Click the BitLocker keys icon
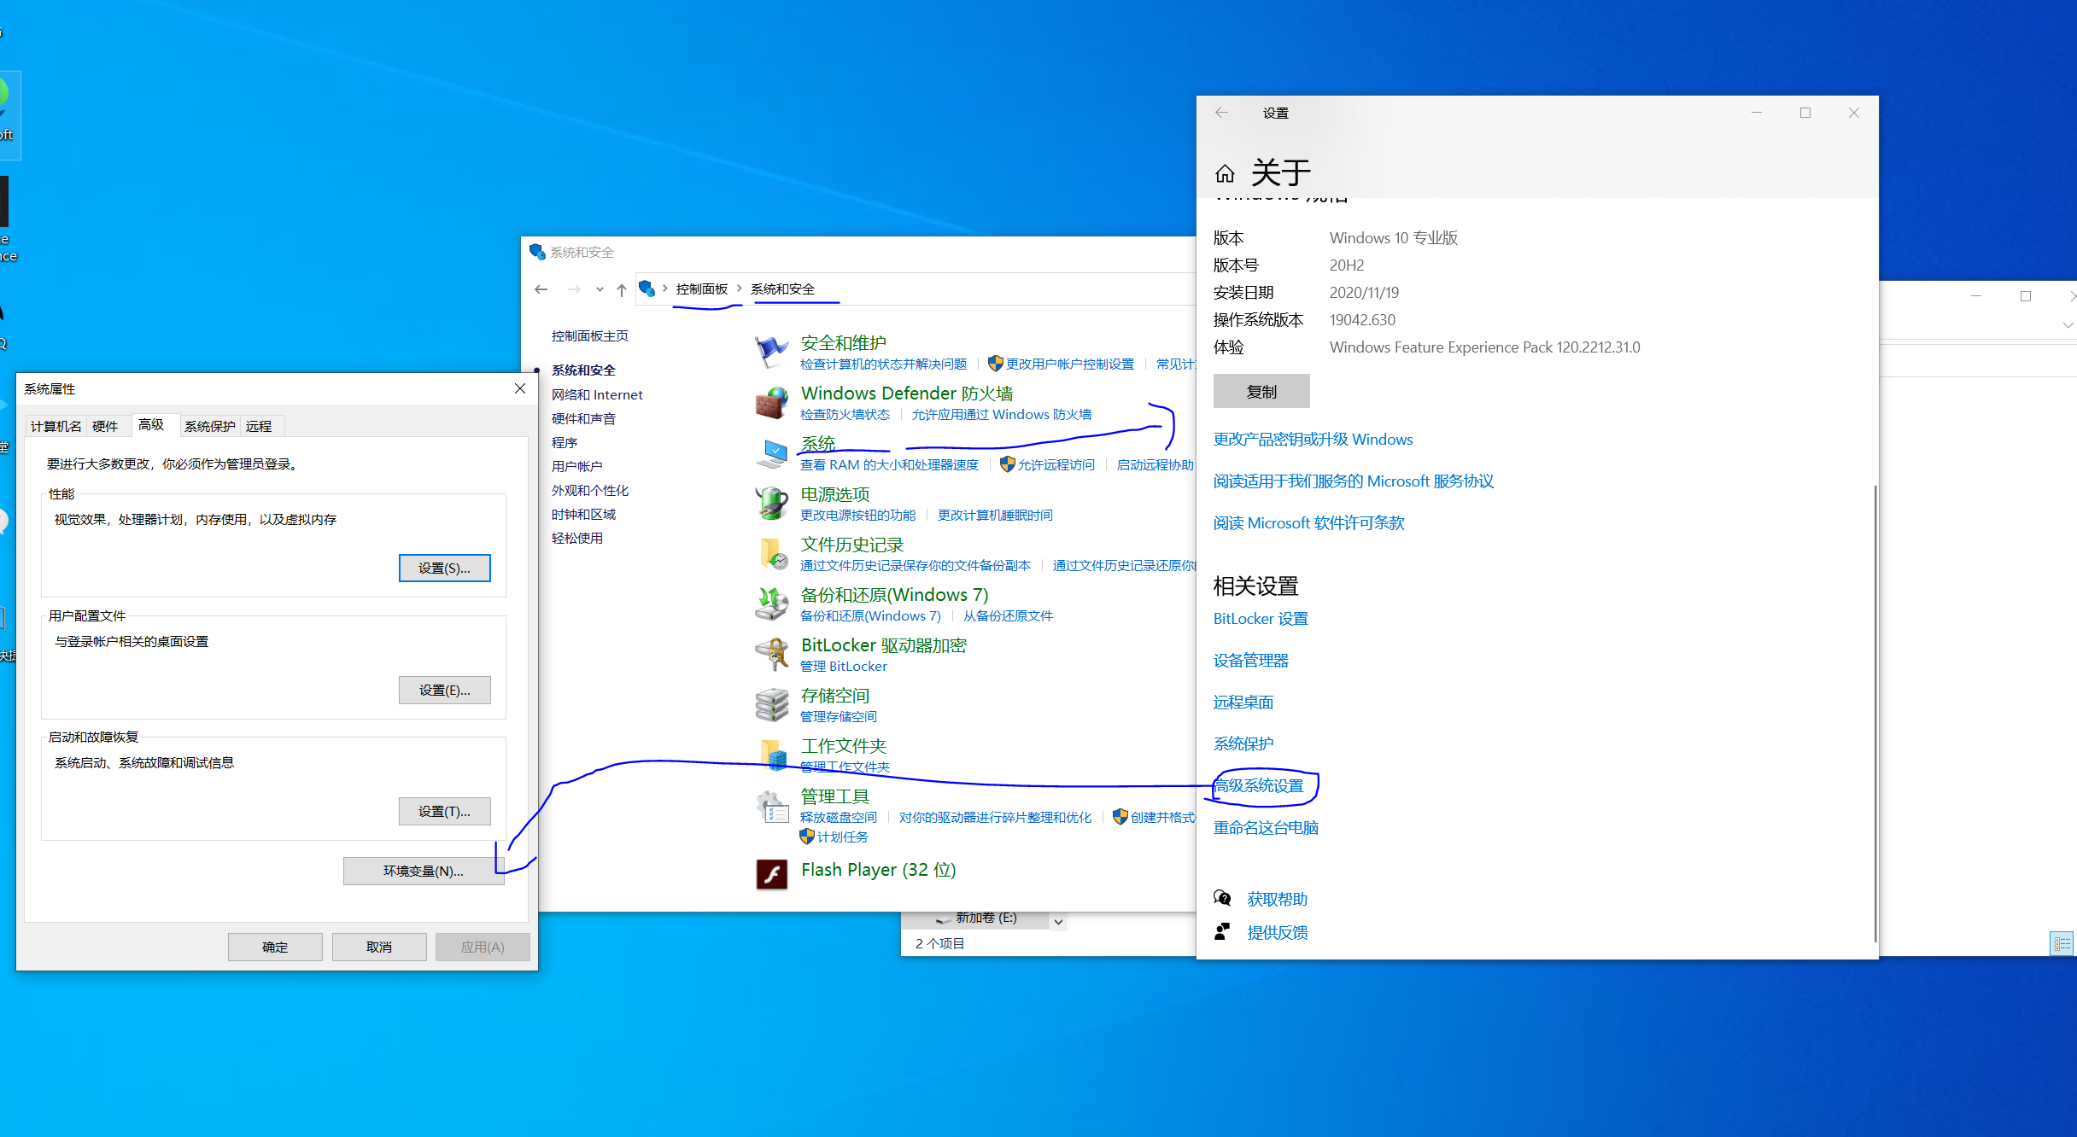The width and height of the screenshot is (2077, 1137). pyautogui.click(x=771, y=654)
